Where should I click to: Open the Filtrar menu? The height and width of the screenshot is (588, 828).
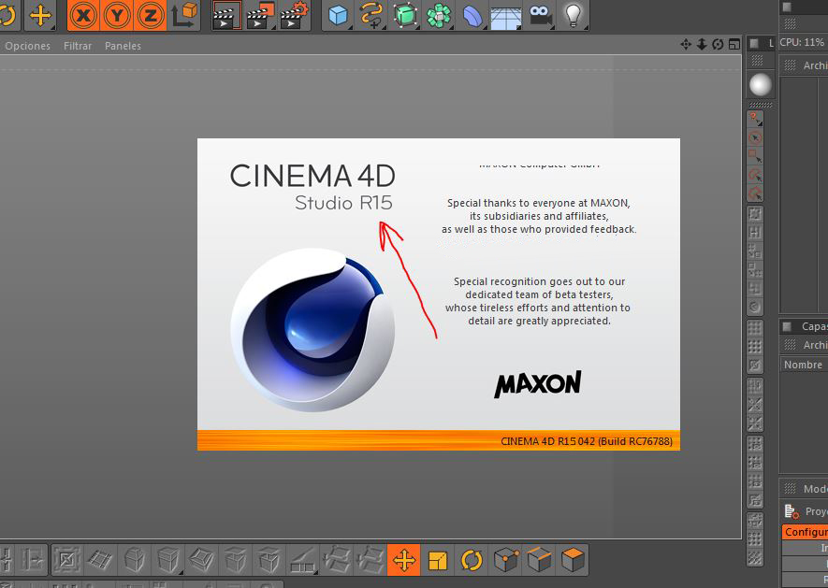click(78, 45)
